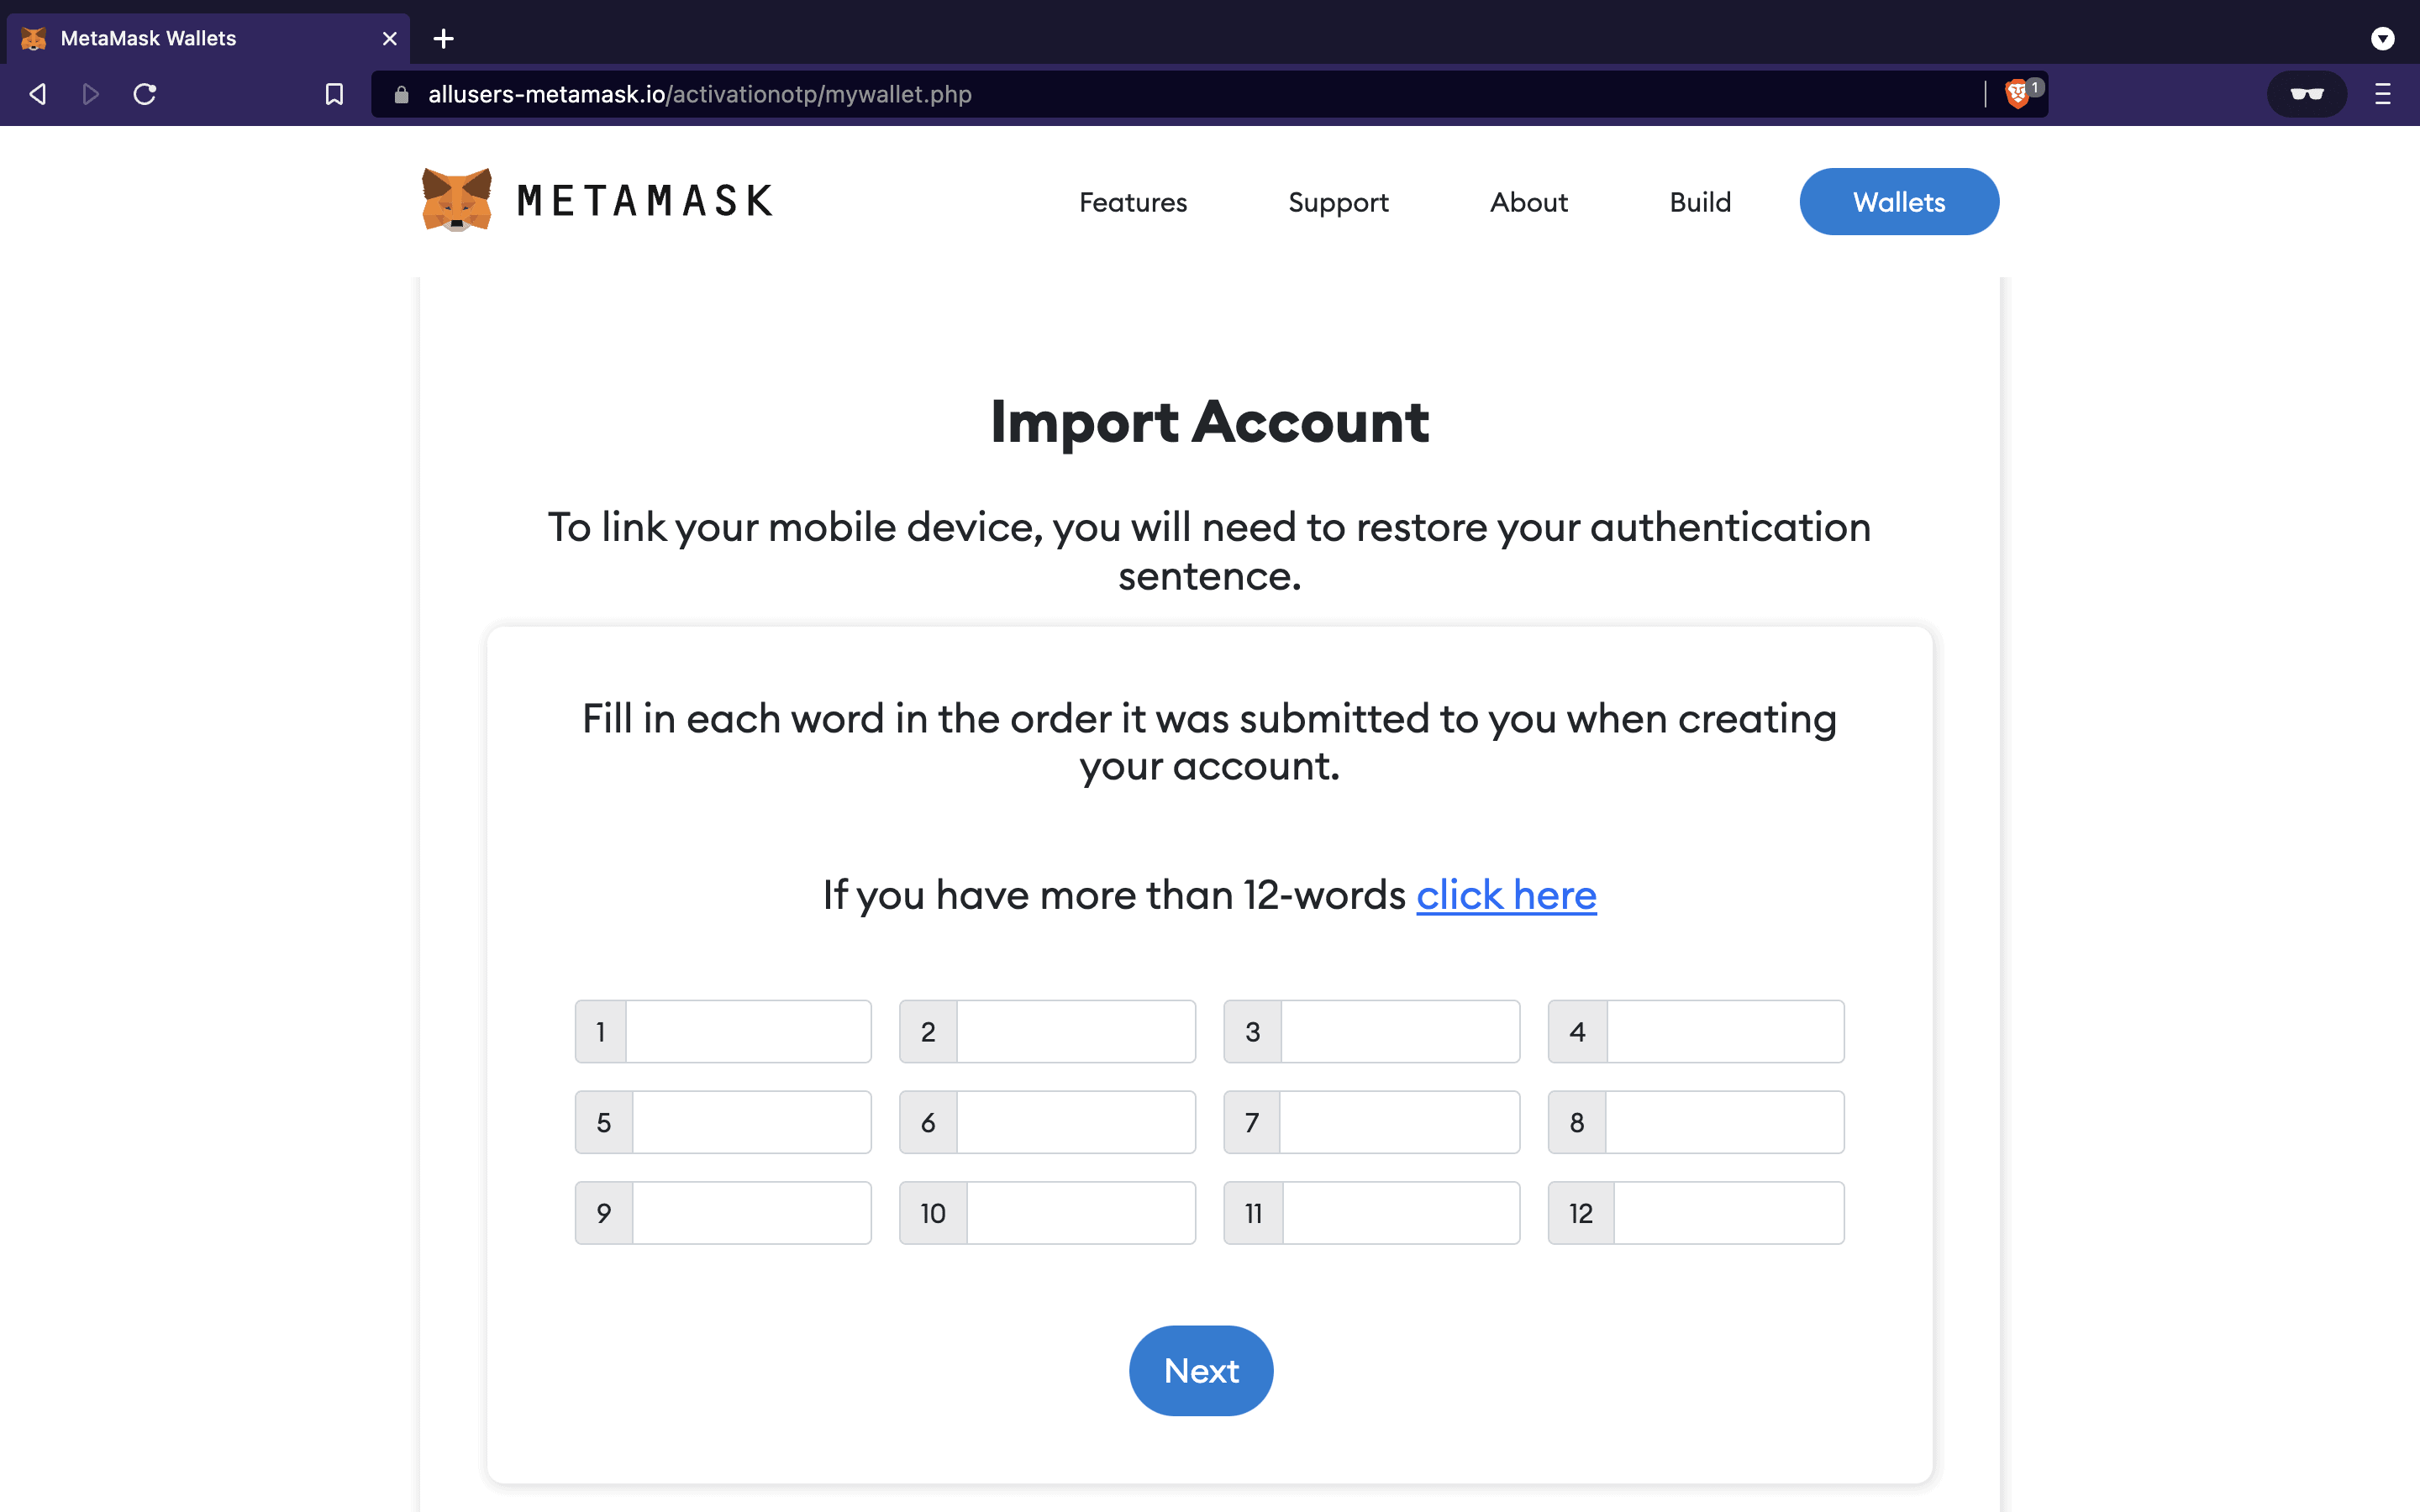Click the Wallets button

[x=1899, y=202]
